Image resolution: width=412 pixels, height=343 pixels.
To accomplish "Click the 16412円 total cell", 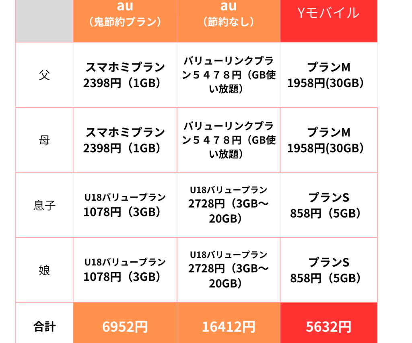I will 229,326.
